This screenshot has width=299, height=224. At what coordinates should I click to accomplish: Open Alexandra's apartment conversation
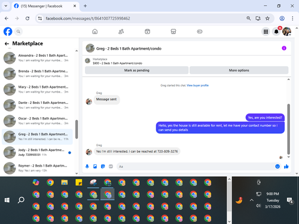pos(38,58)
